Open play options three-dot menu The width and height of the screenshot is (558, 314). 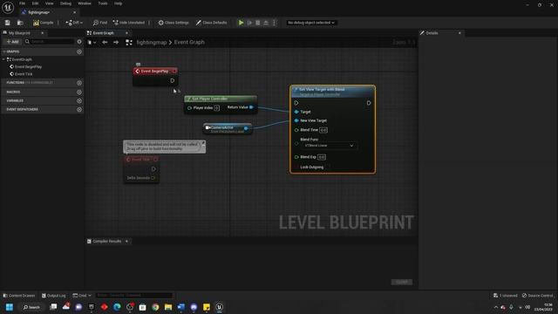click(x=274, y=23)
